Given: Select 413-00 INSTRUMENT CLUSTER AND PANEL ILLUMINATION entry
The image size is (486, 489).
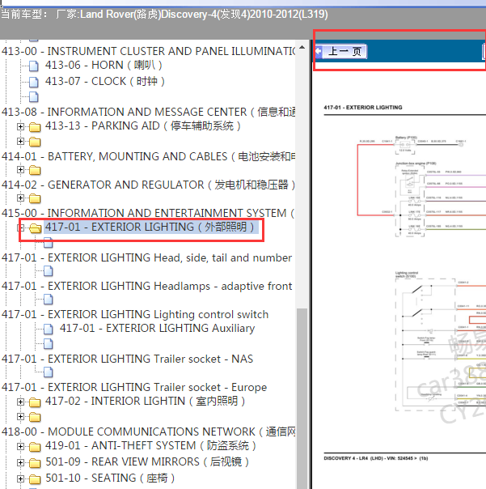Looking at the screenshot, I should 148,51.
